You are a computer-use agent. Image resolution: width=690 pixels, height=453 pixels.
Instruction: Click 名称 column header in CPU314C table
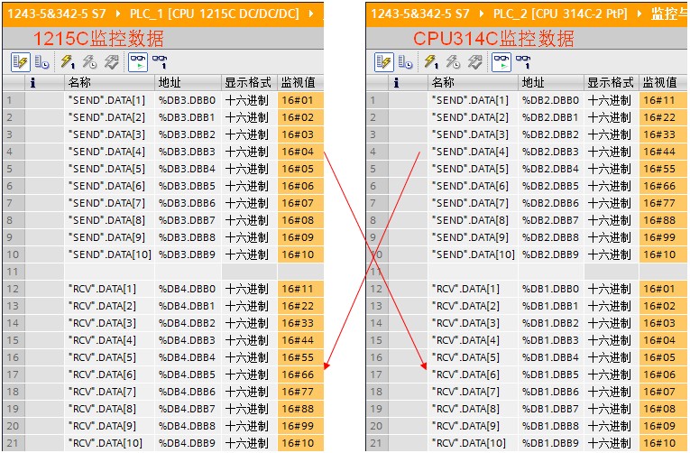coord(473,82)
